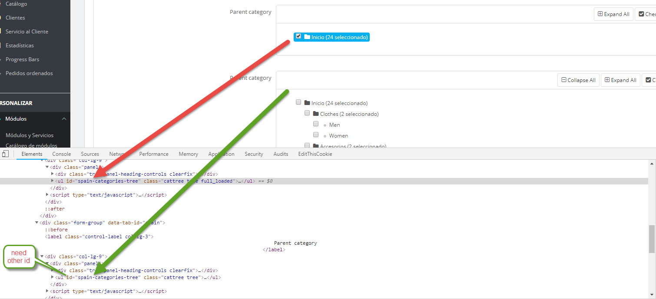The width and height of the screenshot is (656, 299).
Task: Open Servicio al Cliente in sidebar
Action: point(27,32)
